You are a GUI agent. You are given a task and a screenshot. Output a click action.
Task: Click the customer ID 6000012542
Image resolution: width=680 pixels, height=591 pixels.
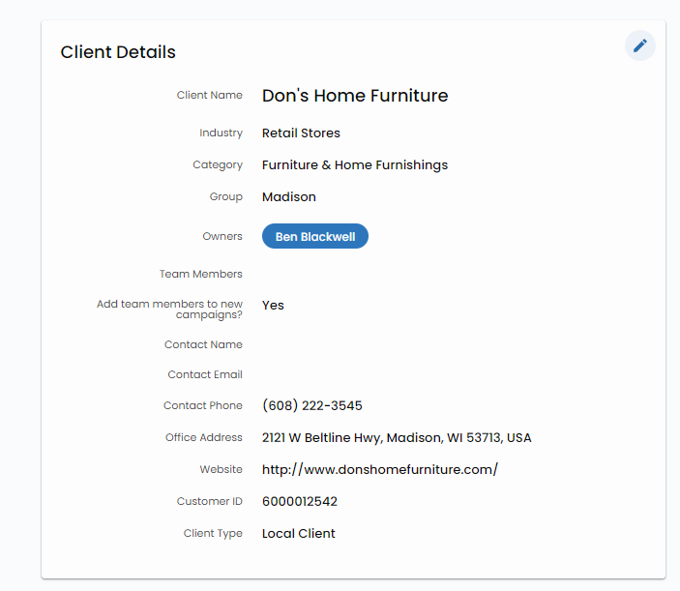299,502
